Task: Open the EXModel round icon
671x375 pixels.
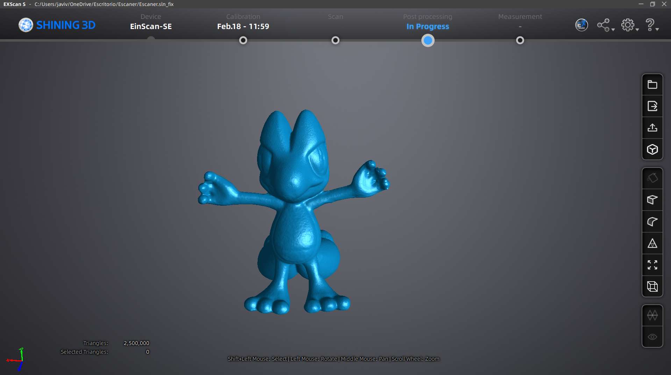Action: pyautogui.click(x=581, y=25)
